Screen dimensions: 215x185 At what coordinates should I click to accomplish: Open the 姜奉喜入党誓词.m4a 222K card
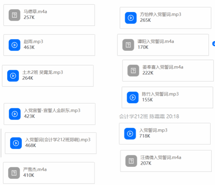point(168,71)
